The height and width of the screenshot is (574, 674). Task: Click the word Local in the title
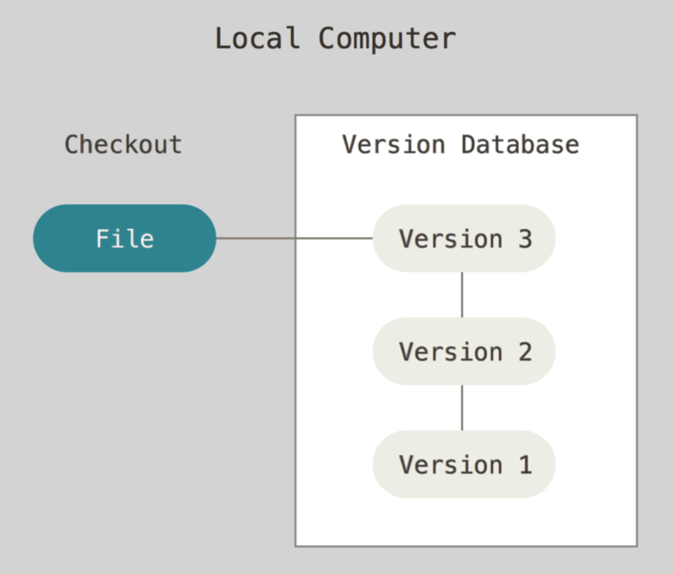click(257, 39)
